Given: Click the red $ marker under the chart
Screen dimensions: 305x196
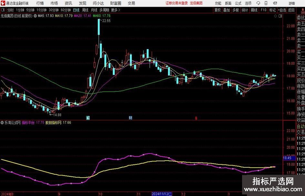Looking at the screenshot, I should tap(196, 118).
